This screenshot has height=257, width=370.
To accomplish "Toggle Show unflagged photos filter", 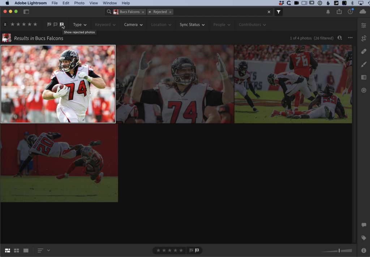I will [x=55, y=25].
